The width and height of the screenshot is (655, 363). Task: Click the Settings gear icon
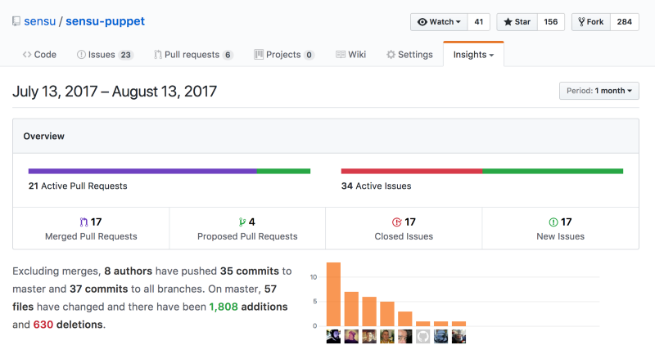point(391,55)
